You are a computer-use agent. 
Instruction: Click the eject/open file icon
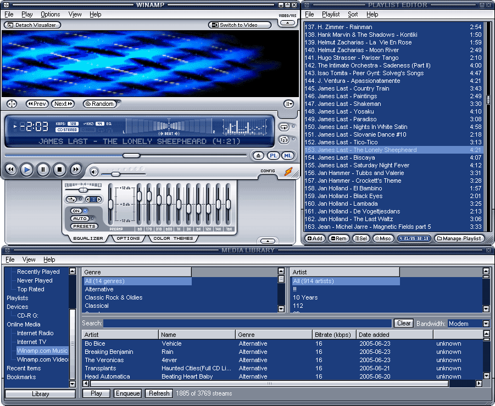(259, 156)
